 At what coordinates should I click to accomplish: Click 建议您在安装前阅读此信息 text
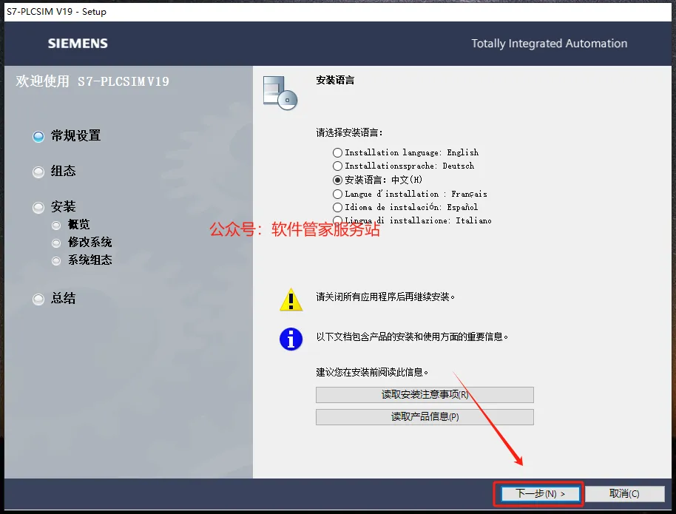(x=372, y=372)
